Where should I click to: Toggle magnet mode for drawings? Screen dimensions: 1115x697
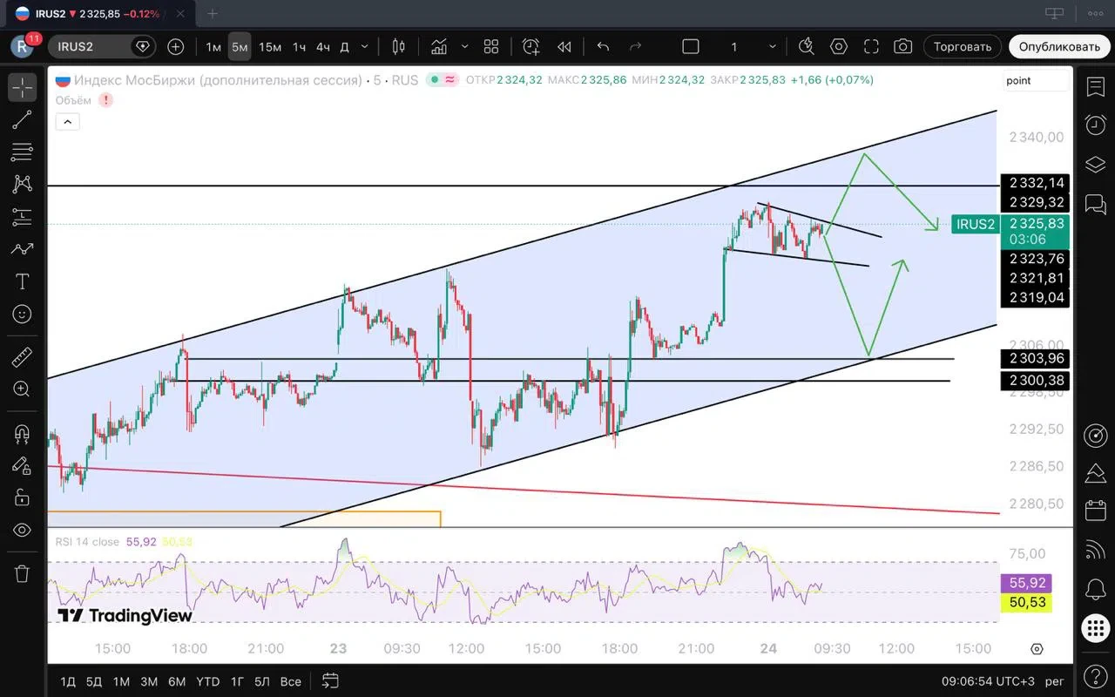(22, 433)
